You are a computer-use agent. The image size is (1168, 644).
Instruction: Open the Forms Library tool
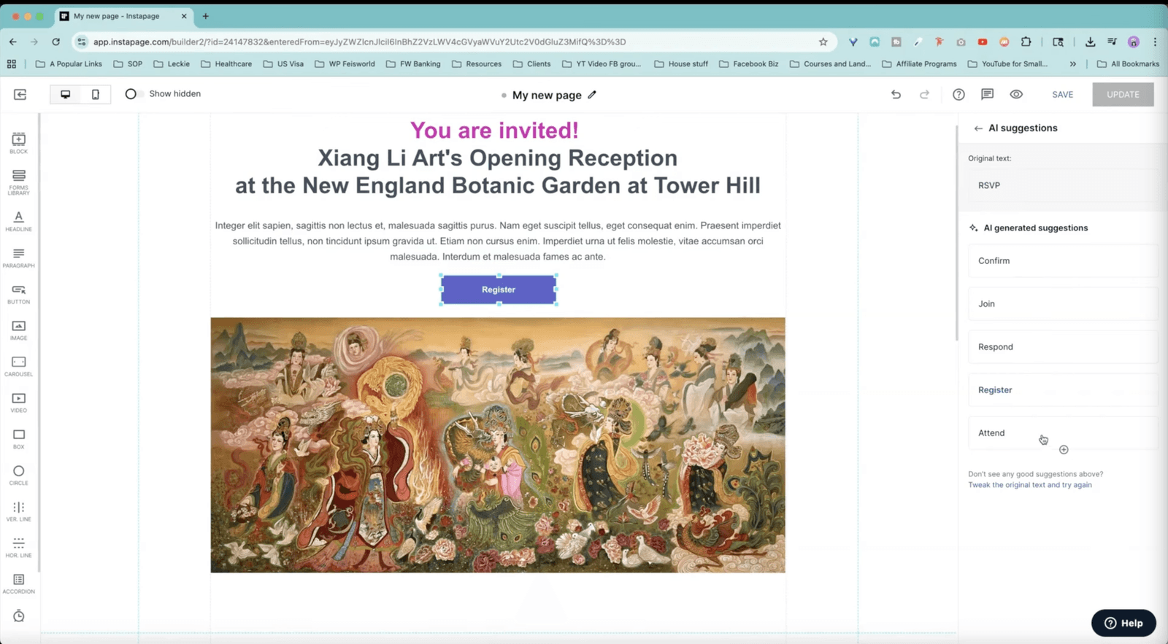coord(19,182)
